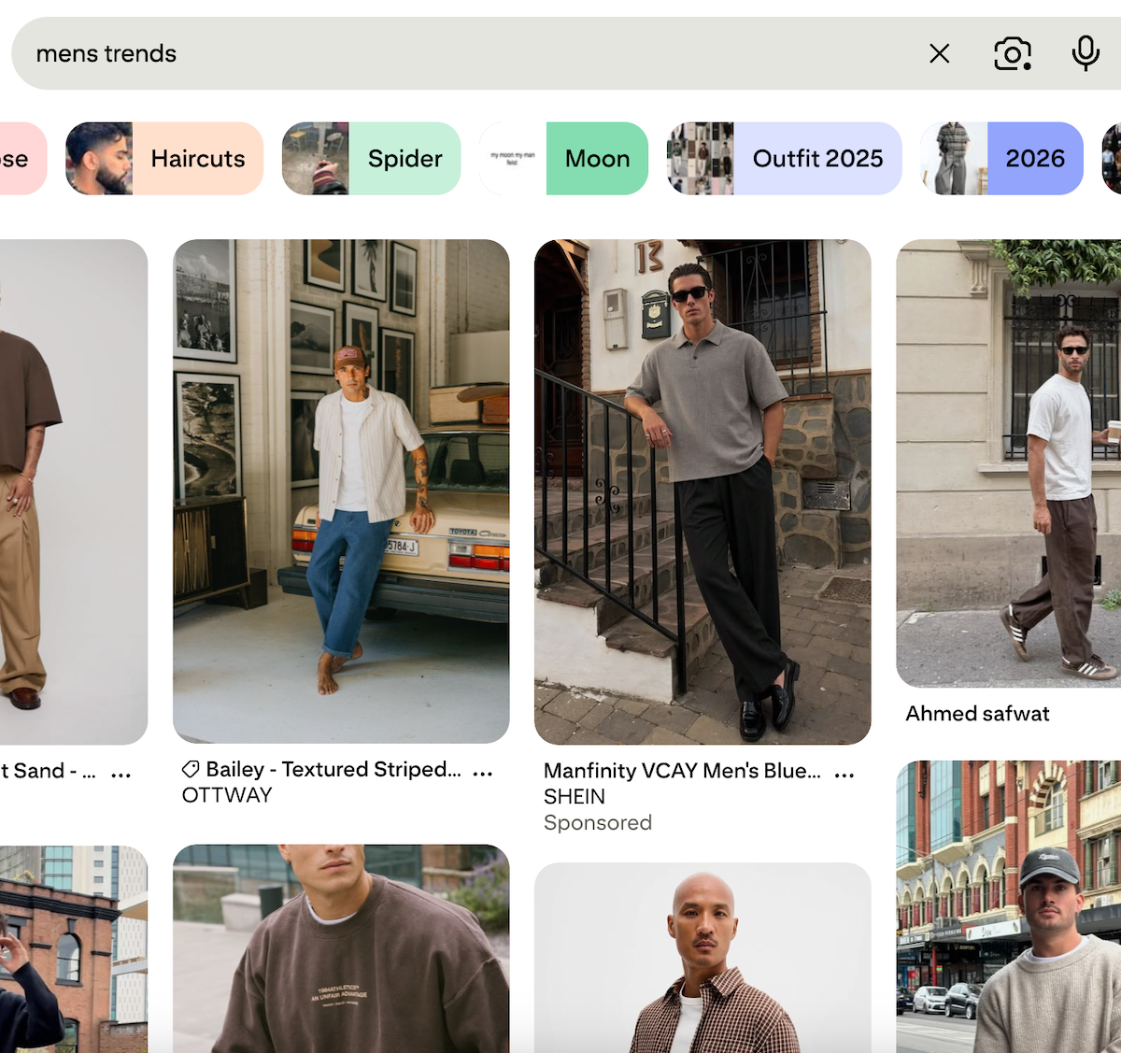This screenshot has height=1053, width=1121.
Task: Select the Spider filter chip
Action: click(371, 159)
